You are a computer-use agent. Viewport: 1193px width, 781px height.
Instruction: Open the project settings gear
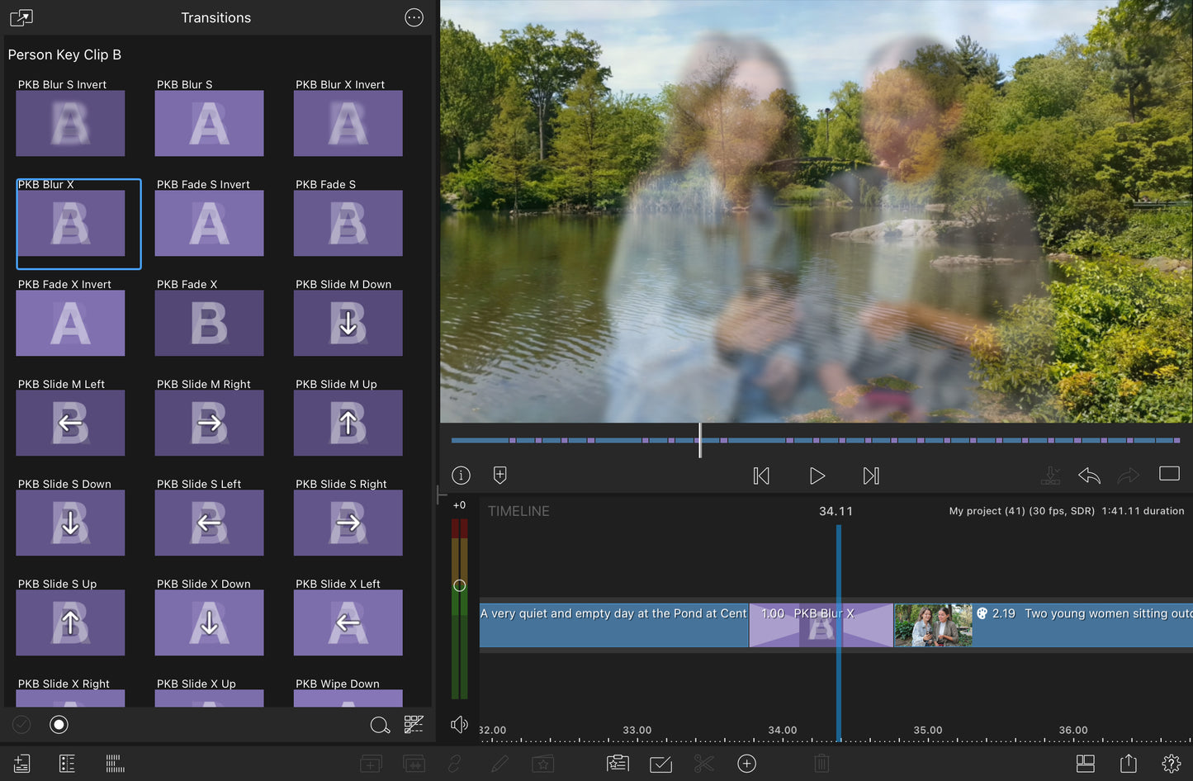point(1171,764)
